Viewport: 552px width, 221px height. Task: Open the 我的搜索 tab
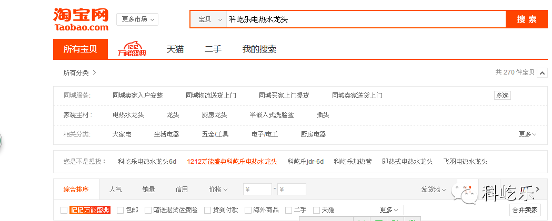(x=259, y=49)
